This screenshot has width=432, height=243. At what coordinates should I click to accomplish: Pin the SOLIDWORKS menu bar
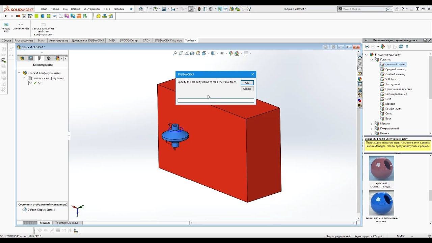pos(131,9)
